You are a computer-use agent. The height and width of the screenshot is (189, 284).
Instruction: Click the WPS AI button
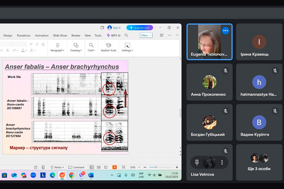pos(114,36)
